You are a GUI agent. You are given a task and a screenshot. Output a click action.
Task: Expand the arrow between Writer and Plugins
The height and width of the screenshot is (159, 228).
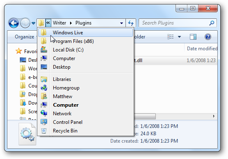[x=71, y=23]
